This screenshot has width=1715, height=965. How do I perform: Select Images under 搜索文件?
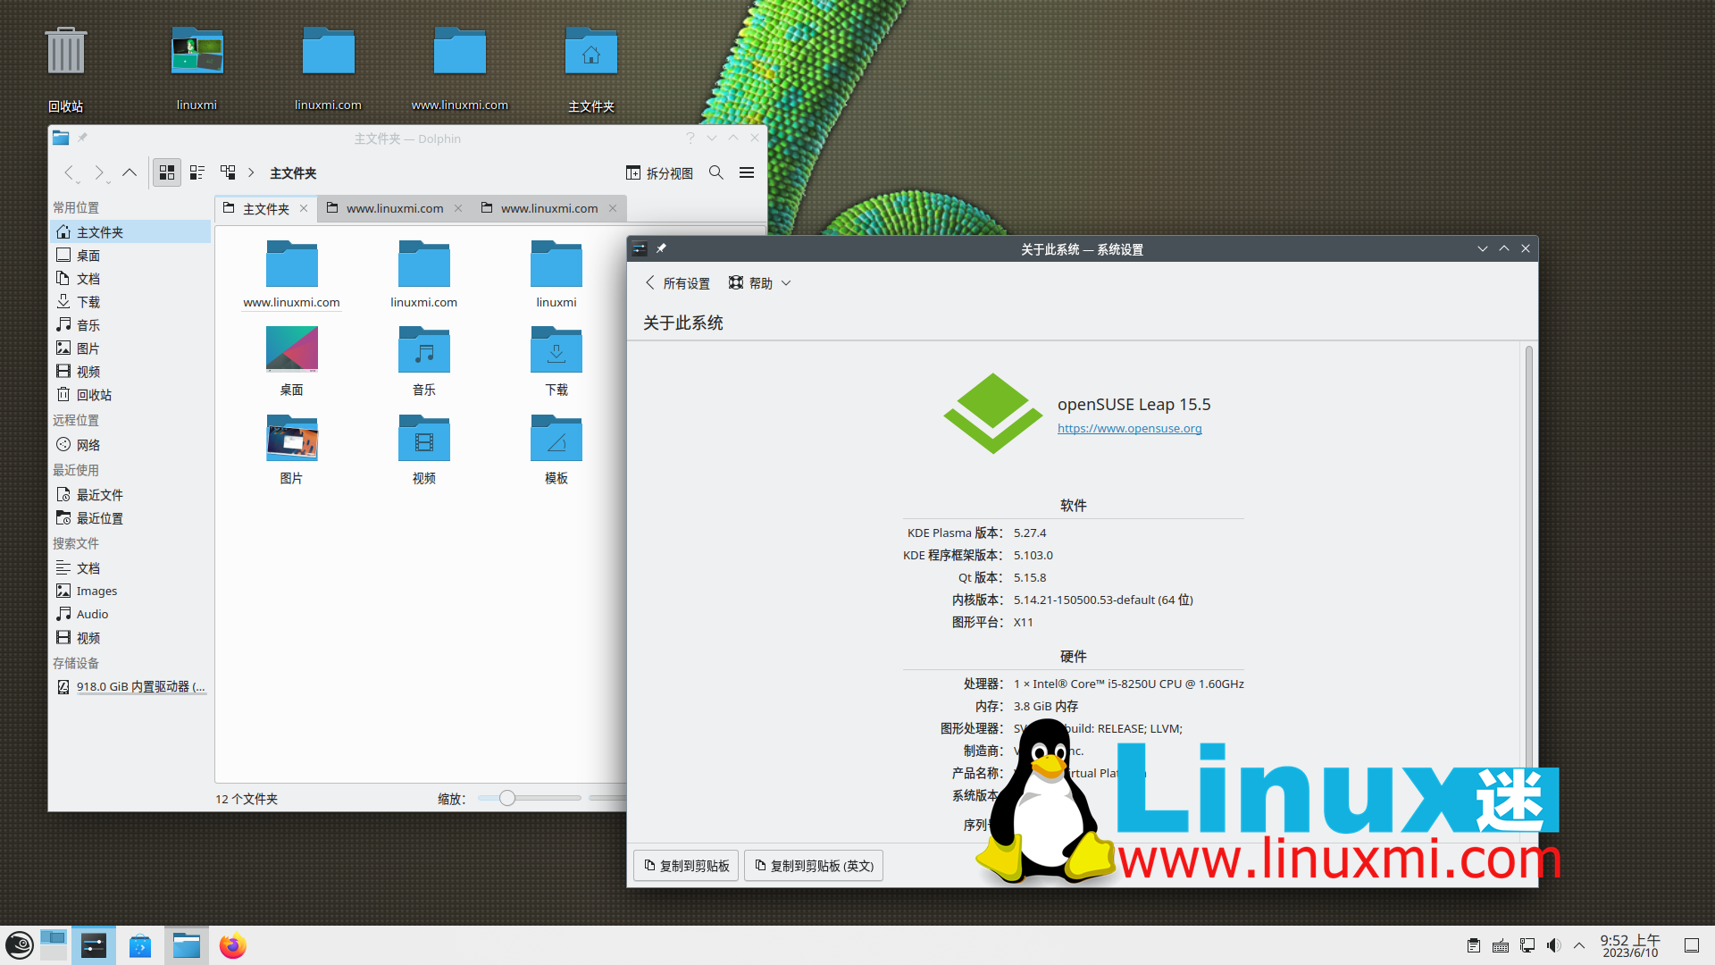point(130,591)
